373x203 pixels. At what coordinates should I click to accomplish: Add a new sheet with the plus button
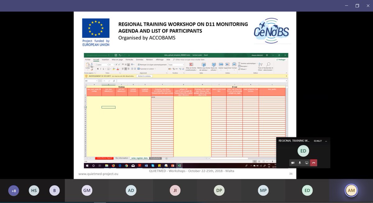pos(166,158)
